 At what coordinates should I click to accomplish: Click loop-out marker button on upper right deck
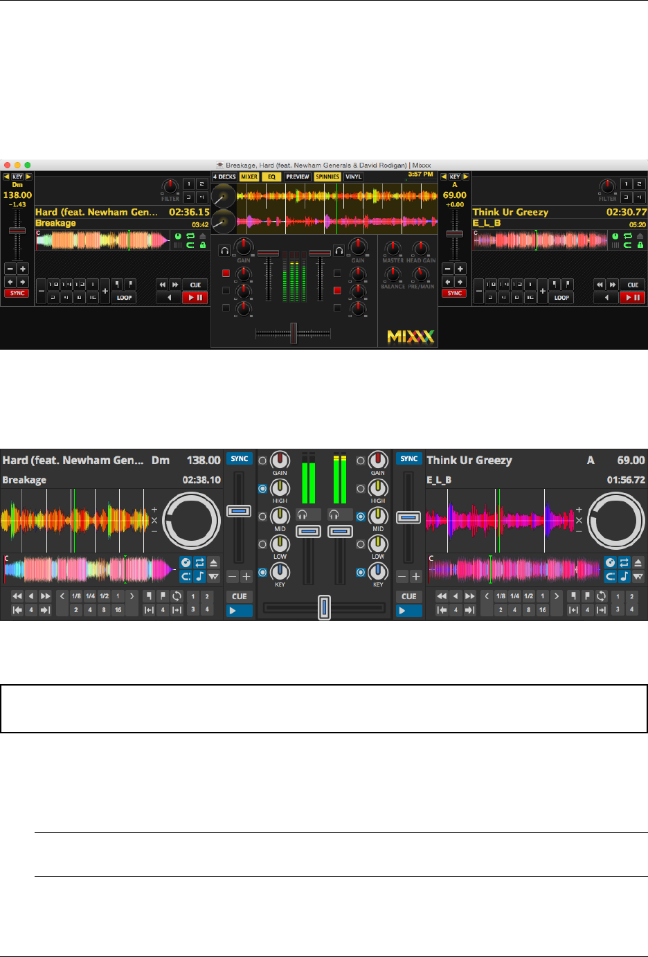pyautogui.click(x=567, y=284)
